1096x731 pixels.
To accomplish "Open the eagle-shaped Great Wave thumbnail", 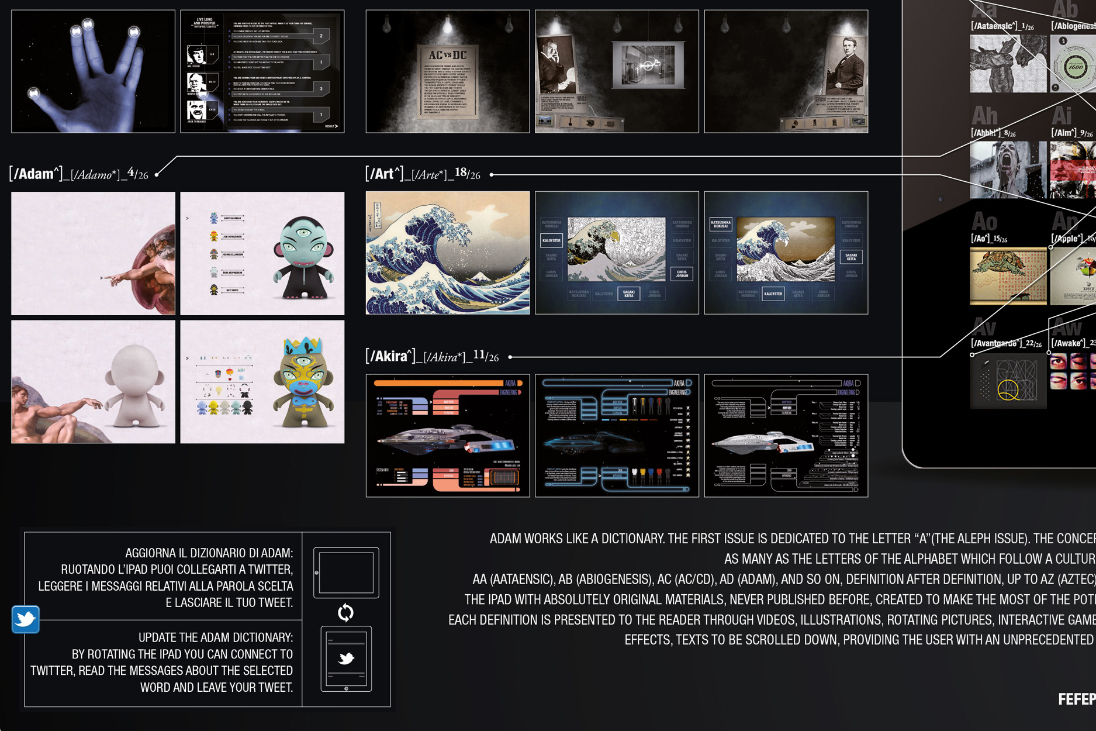I will [x=617, y=253].
